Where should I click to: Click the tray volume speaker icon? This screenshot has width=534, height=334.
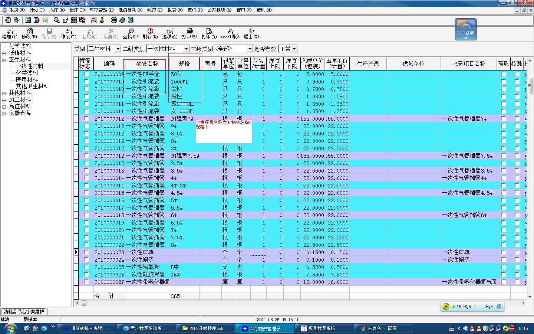465,328
